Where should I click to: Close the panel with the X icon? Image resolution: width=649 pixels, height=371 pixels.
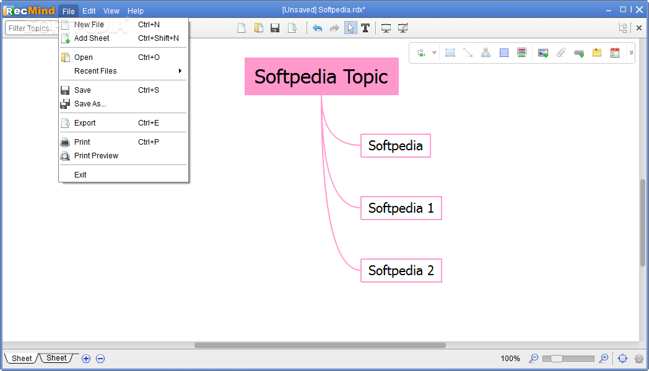[639, 28]
